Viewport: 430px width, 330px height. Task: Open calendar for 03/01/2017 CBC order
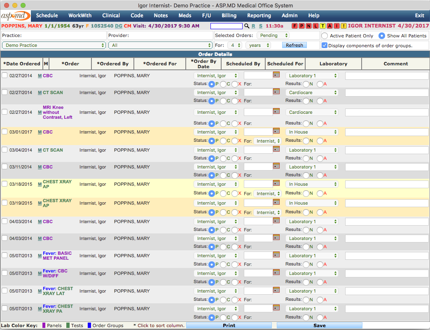(x=276, y=131)
